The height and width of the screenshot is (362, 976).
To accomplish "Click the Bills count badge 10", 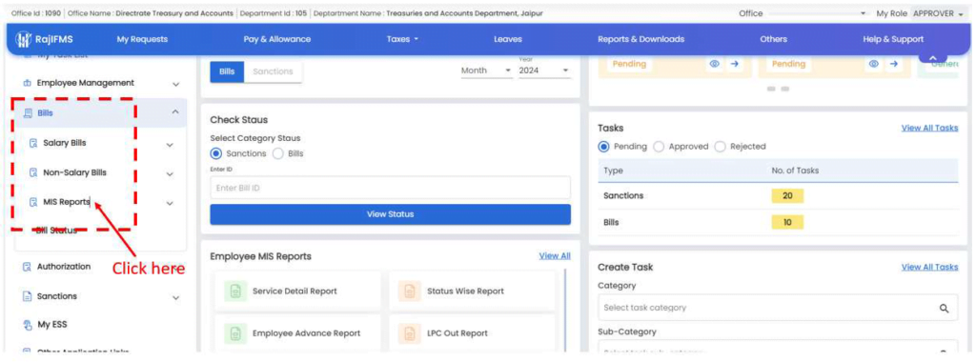I will click(x=787, y=222).
